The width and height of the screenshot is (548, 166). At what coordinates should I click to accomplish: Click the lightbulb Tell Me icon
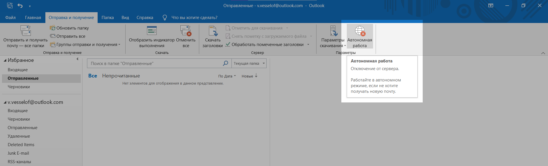(x=165, y=18)
